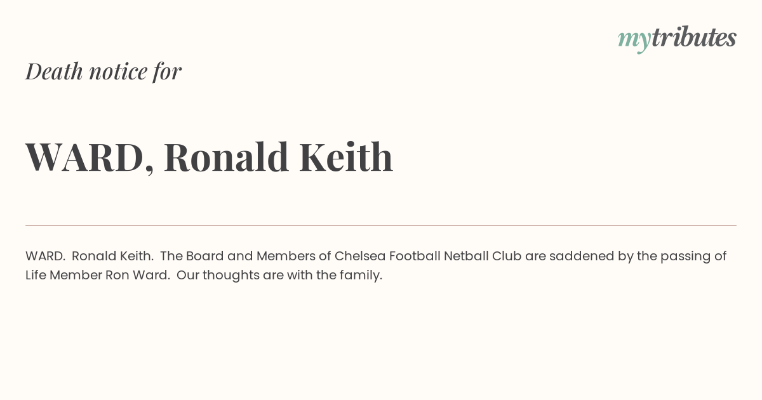Click "Chelsea Football Netball Club" in the notice

click(x=428, y=257)
